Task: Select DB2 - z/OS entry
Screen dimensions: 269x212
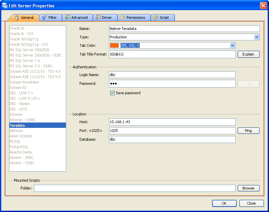Action: coord(38,109)
